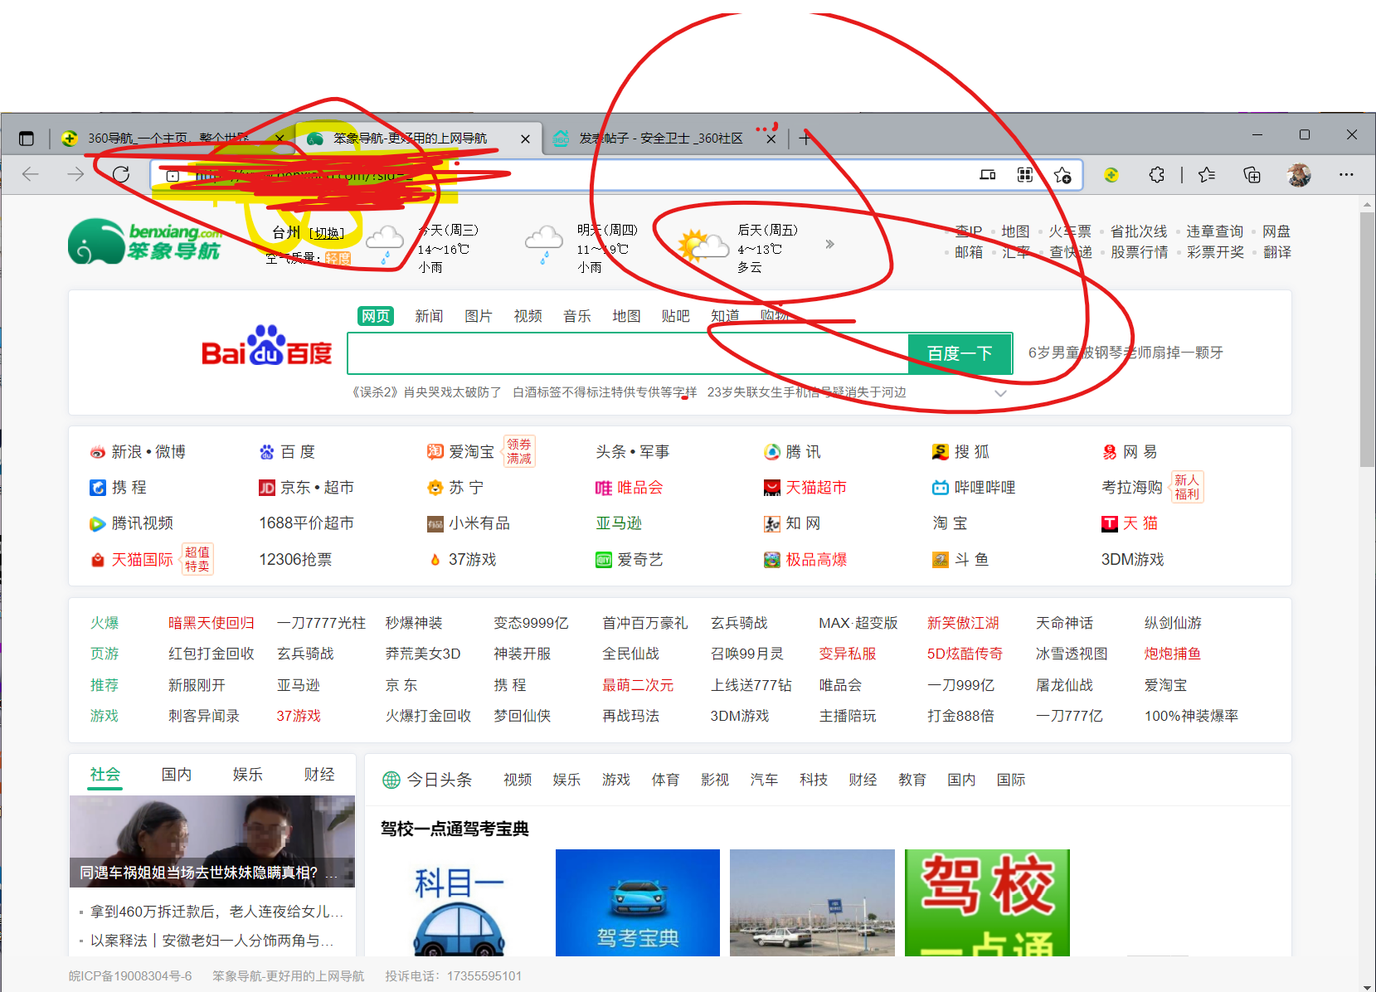Open a new tab with plus button
The height and width of the screenshot is (992, 1376).
(805, 139)
